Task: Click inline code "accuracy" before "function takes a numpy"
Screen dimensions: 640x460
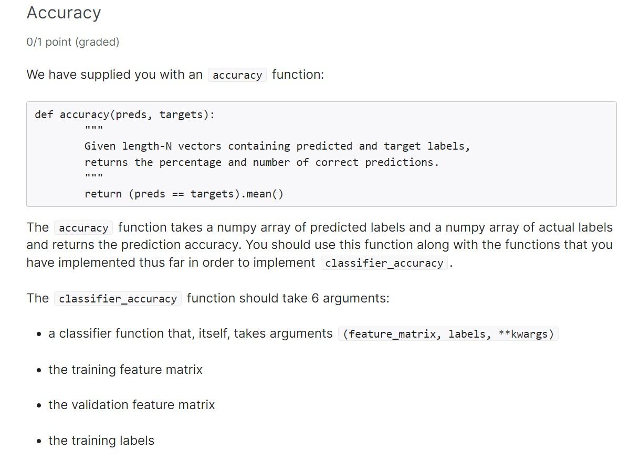Action: [83, 228]
